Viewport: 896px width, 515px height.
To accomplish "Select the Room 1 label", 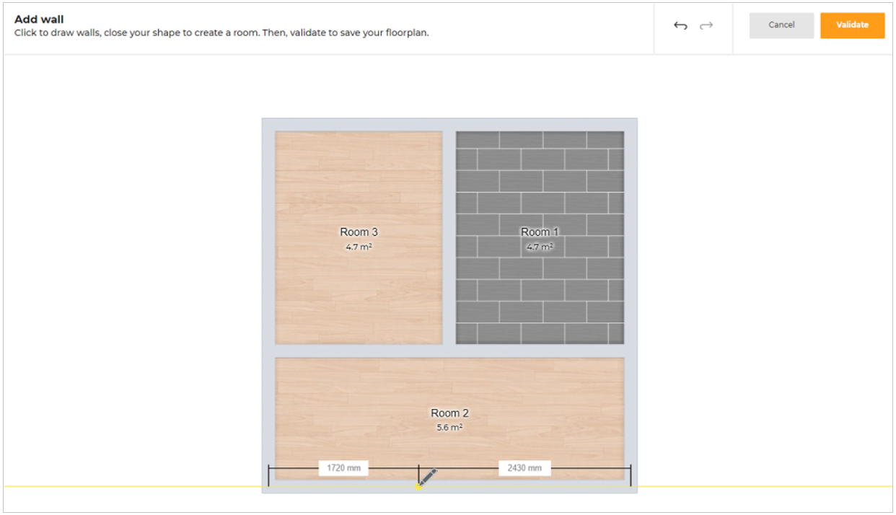I will coord(539,232).
